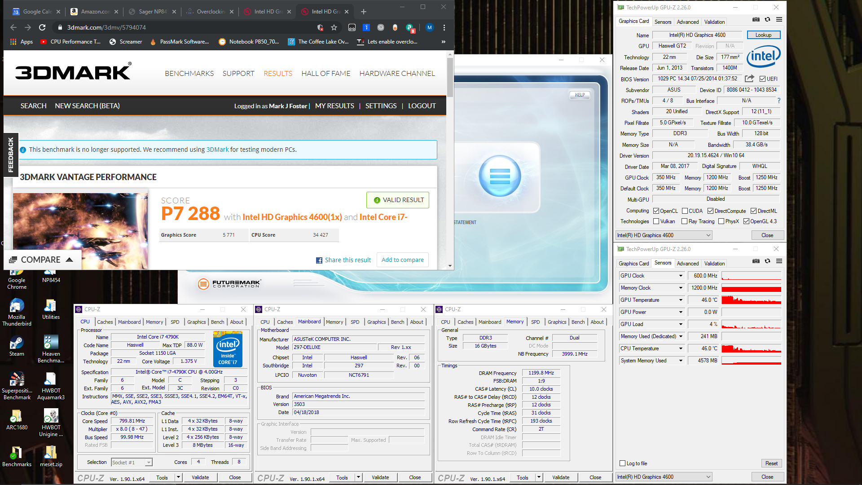Click the Lookup button in GPU-Z

point(763,35)
